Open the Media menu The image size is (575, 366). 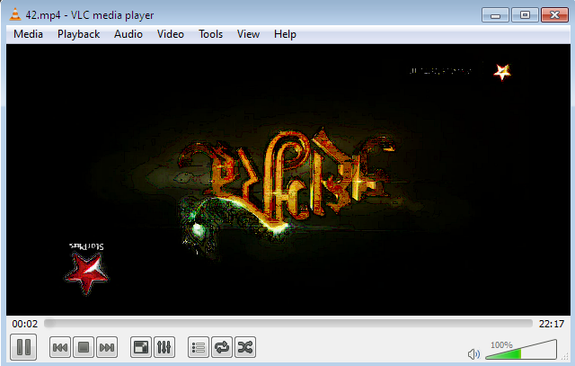pyautogui.click(x=28, y=34)
